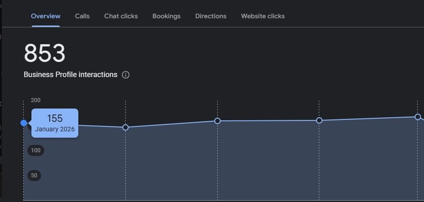This screenshot has height=202, width=424.
Task: Click the 853 total interactions number
Action: click(x=45, y=53)
